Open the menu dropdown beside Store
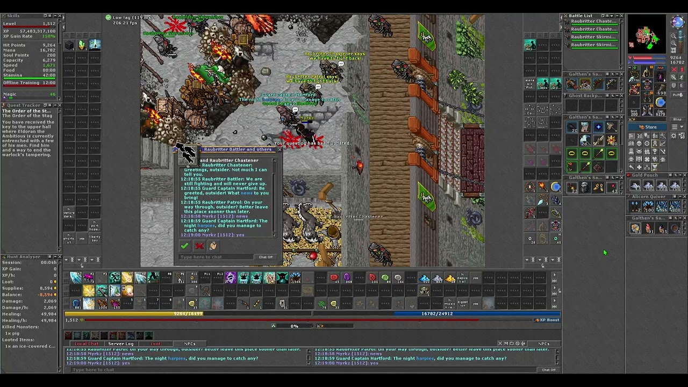The height and width of the screenshot is (387, 688). click(x=678, y=126)
